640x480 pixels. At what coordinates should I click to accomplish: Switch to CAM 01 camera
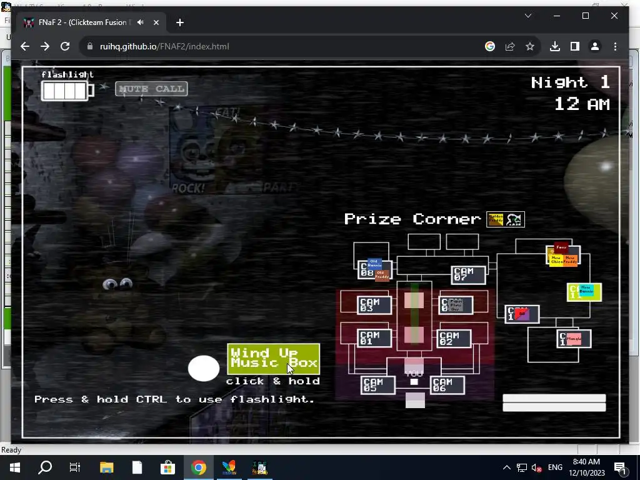374,338
